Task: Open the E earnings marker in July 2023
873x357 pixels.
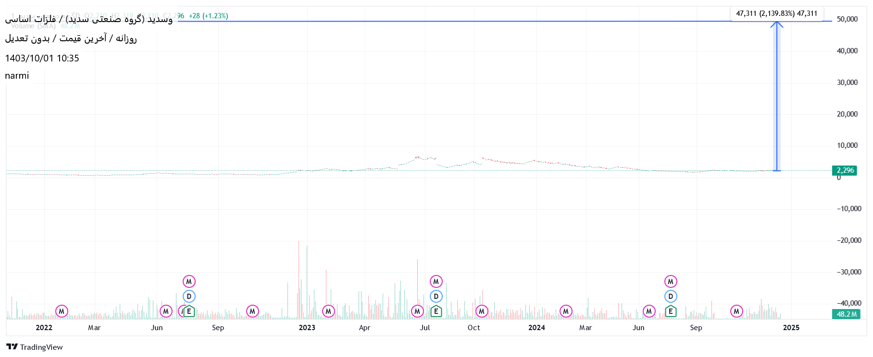Action: (x=436, y=311)
